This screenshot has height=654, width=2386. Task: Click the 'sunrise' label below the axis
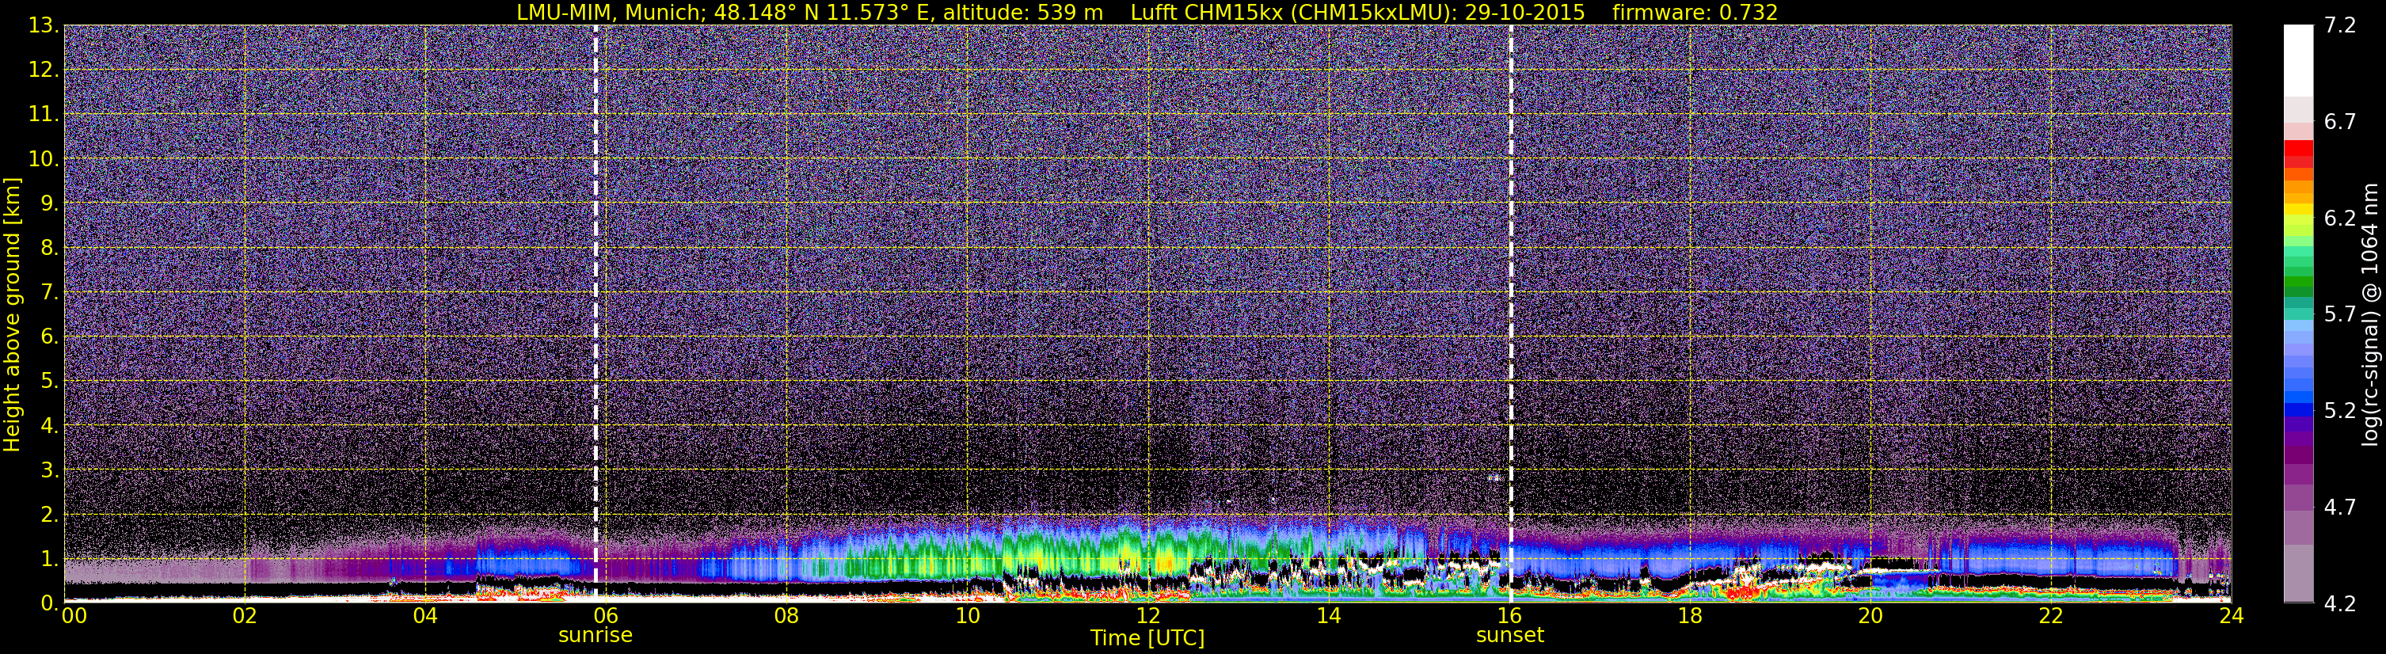coord(595,636)
